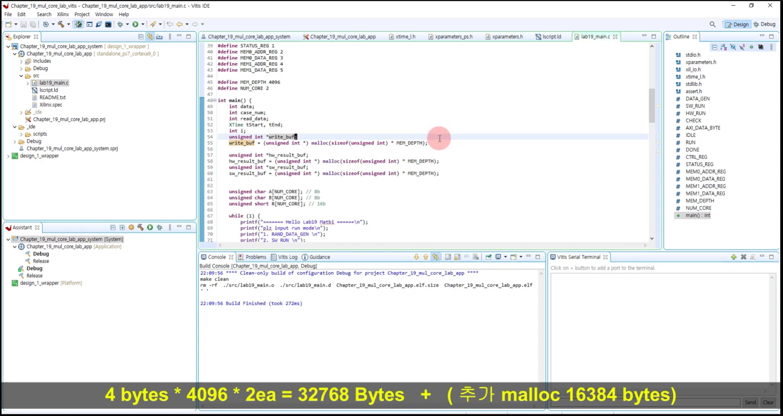Image resolution: width=783 pixels, height=416 pixels.
Task: Click the green Run launch button
Action: [135, 24]
